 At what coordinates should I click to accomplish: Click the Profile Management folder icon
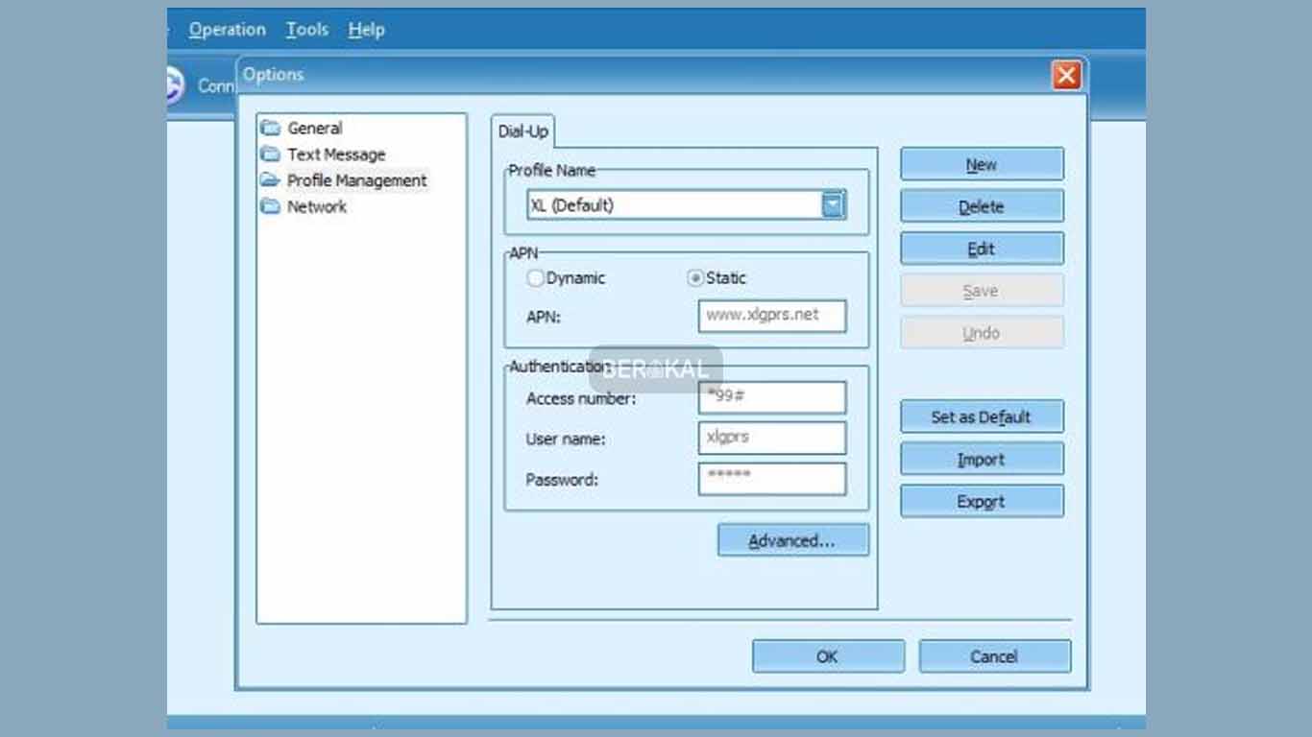tap(271, 180)
